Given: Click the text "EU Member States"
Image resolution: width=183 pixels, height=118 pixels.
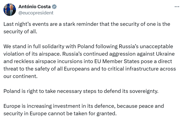Looking at the screenshot, I should coord(117,61).
